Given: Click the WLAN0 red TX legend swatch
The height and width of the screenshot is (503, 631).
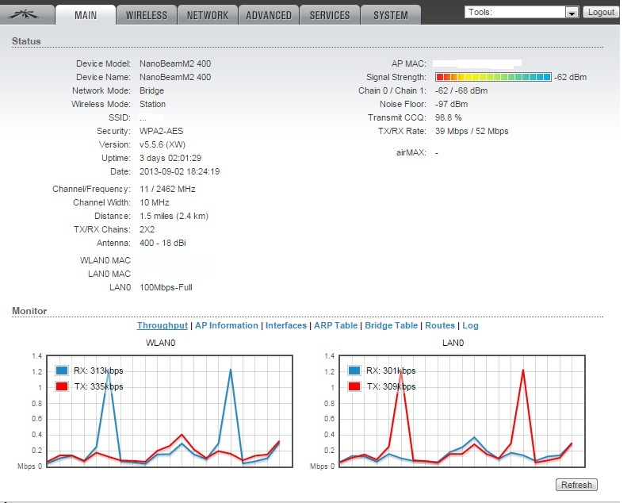Looking at the screenshot, I should click(x=62, y=386).
